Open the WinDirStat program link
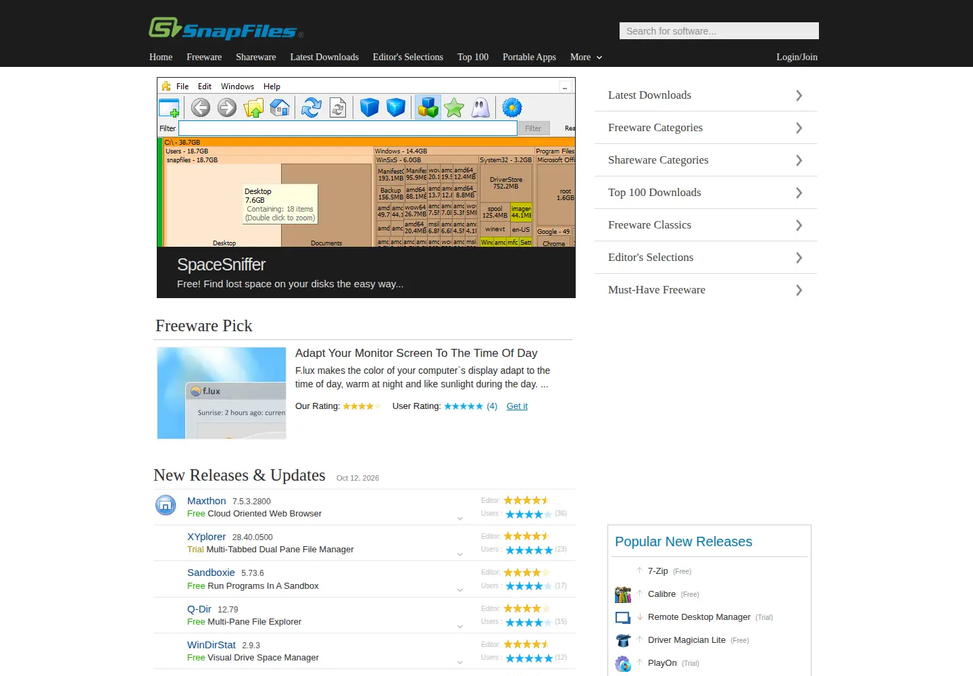 211,645
